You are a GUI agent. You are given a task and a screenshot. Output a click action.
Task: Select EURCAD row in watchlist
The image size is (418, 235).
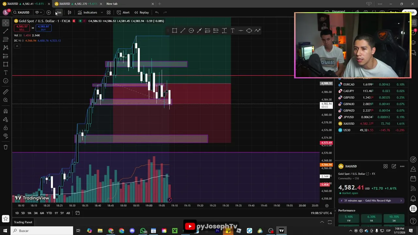372,85
